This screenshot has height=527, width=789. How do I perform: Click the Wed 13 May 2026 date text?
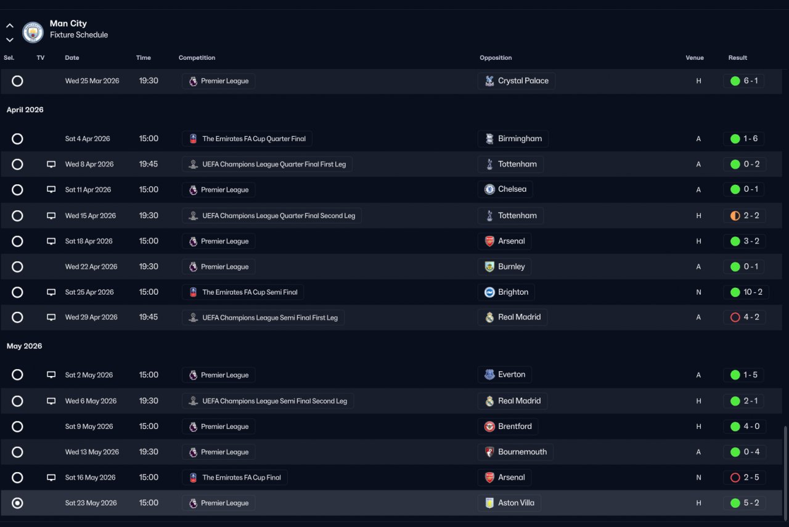pyautogui.click(x=92, y=452)
